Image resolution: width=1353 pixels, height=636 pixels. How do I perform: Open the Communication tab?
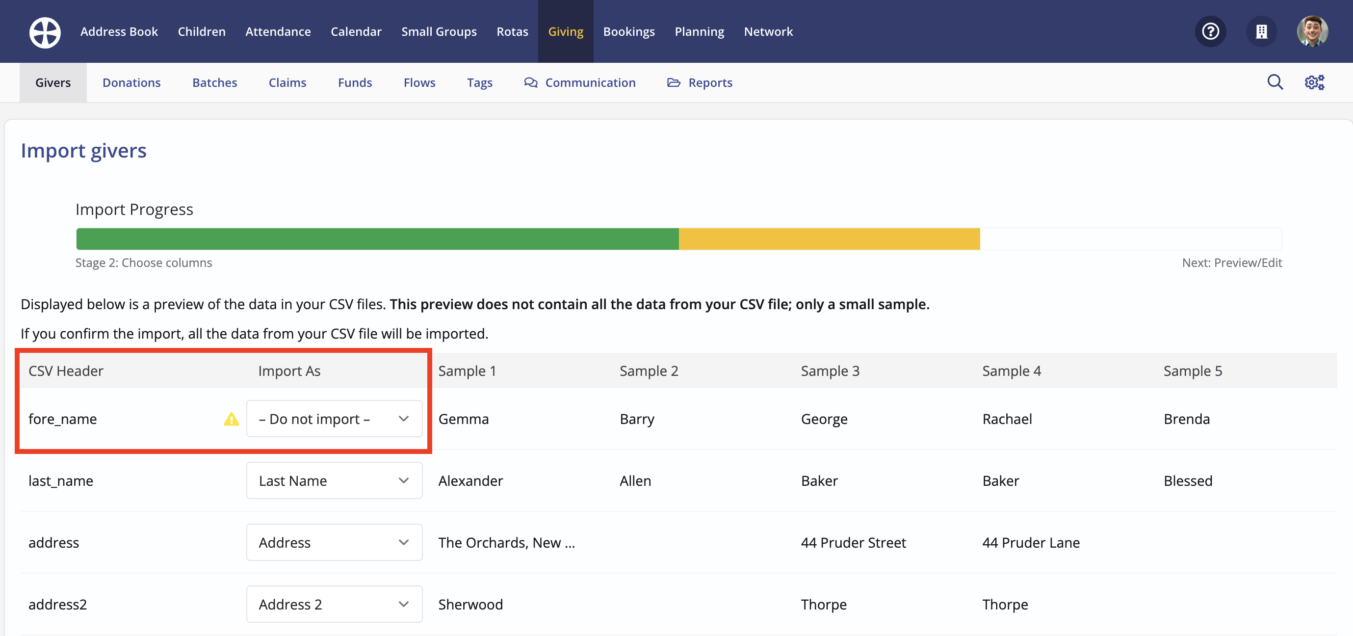(x=580, y=82)
